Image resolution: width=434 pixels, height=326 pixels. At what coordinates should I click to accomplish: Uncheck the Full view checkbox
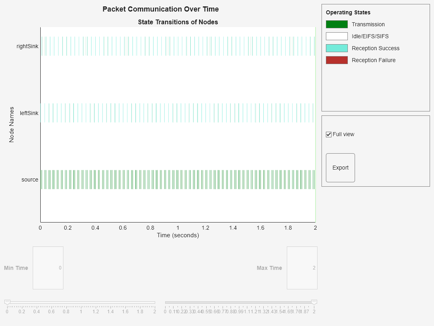329,134
